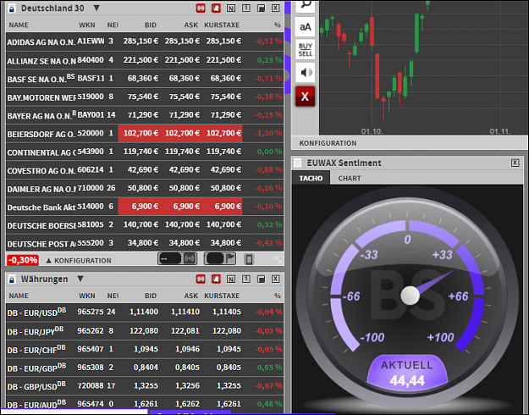Open the BUY SELL trading icon
Screen dimensions: 529x415
[306, 50]
